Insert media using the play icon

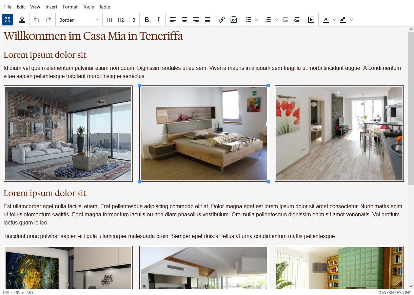tap(311, 20)
